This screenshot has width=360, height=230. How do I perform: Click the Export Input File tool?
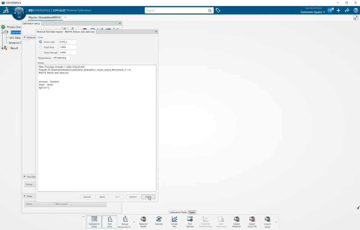[x=252, y=222]
